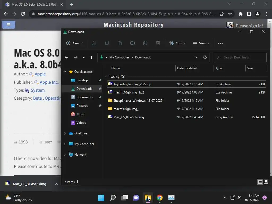
Task: Open the Macintosh Repository hamburger menu
Action: [8, 25]
